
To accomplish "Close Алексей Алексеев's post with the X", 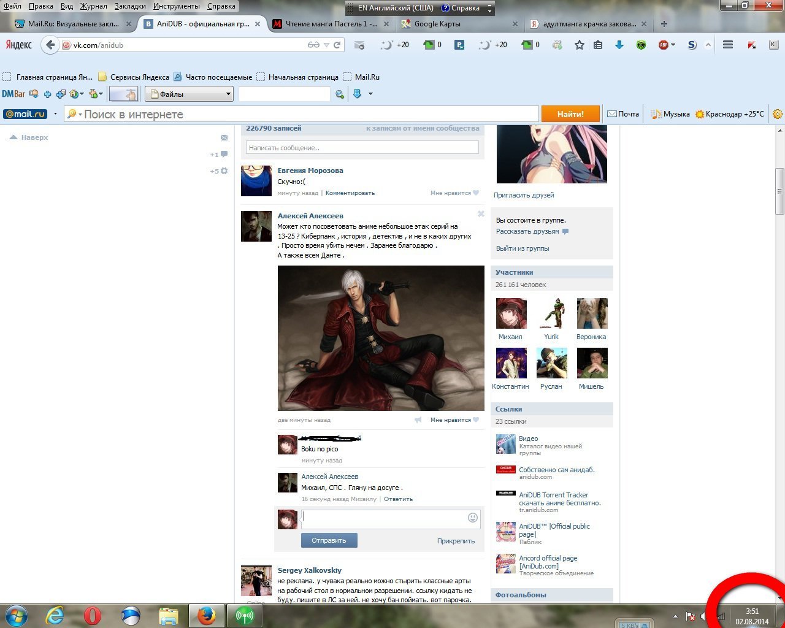I will point(481,214).
